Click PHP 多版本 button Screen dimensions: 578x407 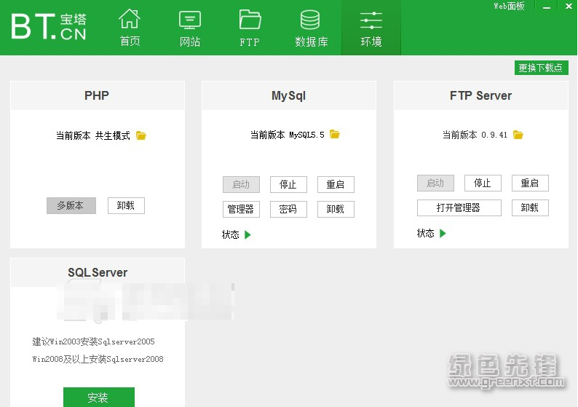point(71,205)
